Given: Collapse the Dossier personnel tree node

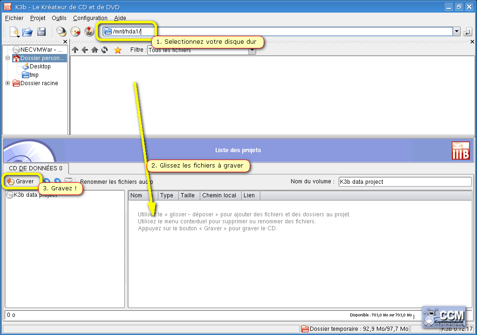Looking at the screenshot, I should [8, 58].
